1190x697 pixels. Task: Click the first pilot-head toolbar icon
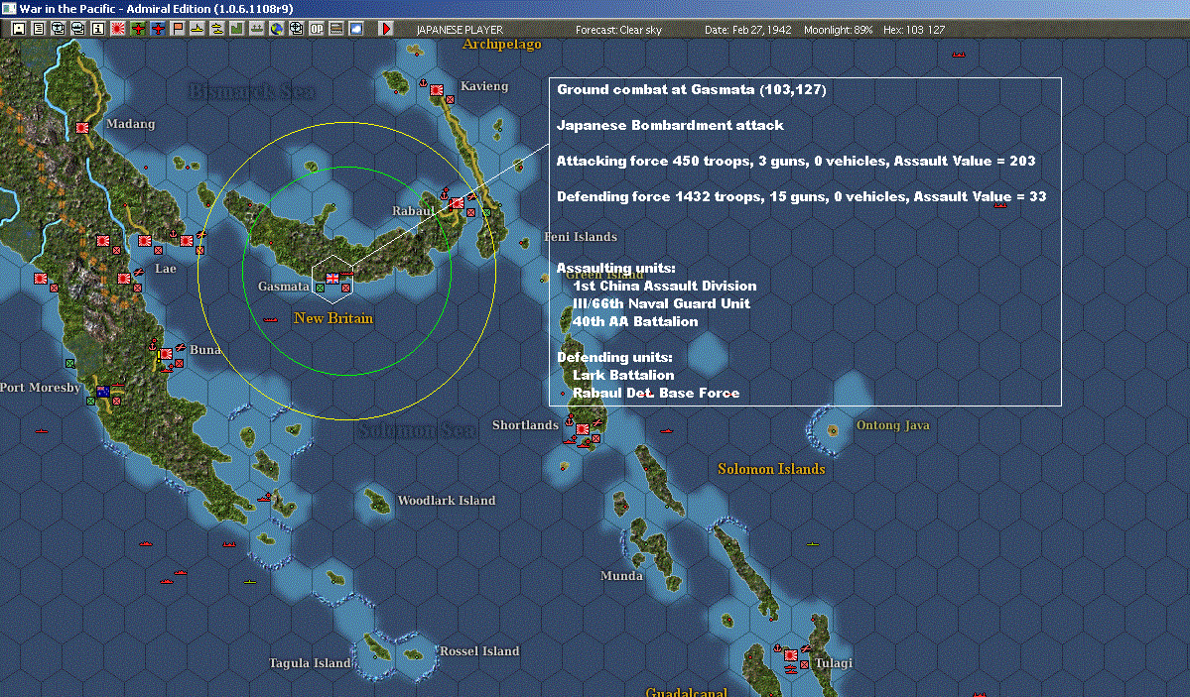pyautogui.click(x=59, y=29)
